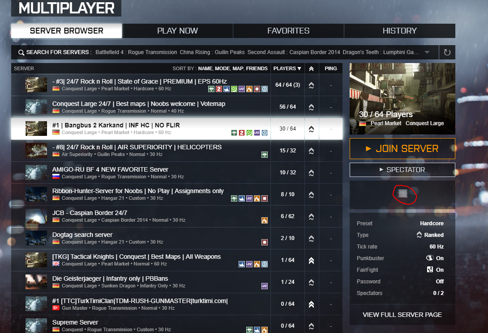Click the light blue circle icon on Tactical Knights row
The width and height of the screenshot is (488, 333).
tap(265, 264)
